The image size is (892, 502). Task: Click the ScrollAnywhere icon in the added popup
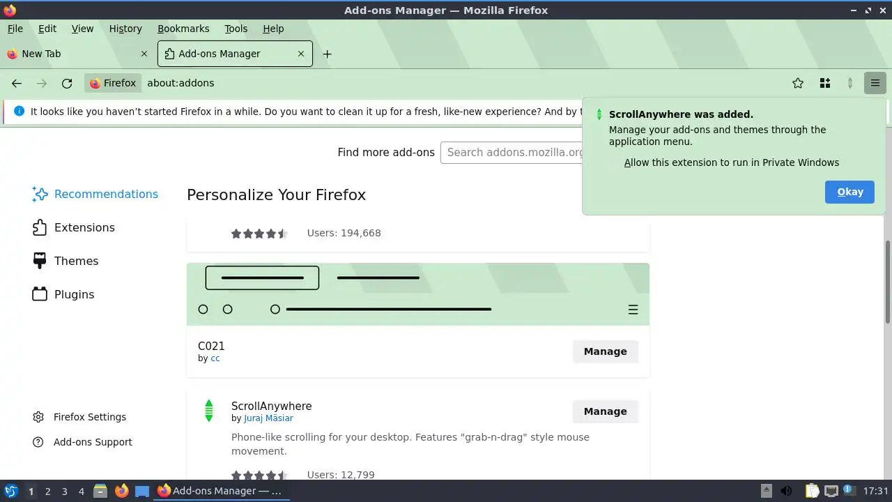[599, 114]
